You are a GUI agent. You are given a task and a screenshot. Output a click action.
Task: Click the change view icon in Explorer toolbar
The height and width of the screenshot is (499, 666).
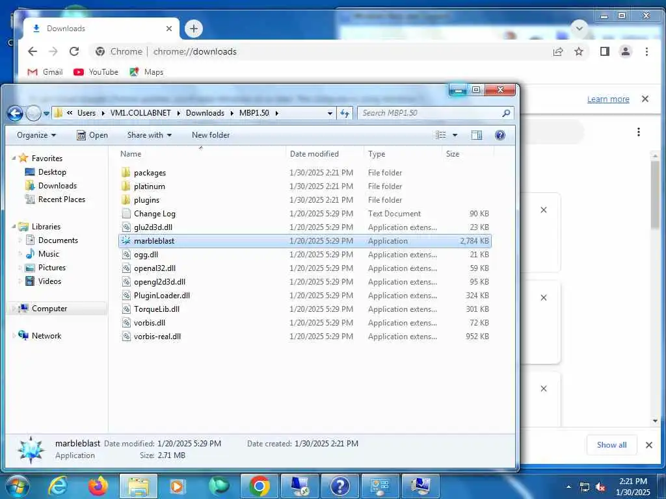[441, 135]
